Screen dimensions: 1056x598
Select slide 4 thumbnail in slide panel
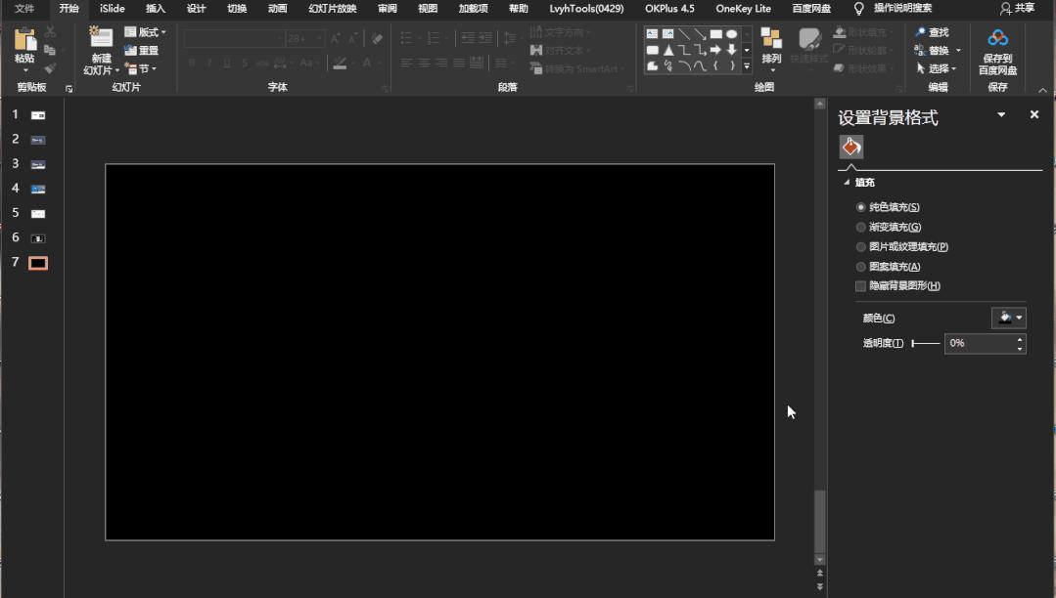click(x=38, y=189)
